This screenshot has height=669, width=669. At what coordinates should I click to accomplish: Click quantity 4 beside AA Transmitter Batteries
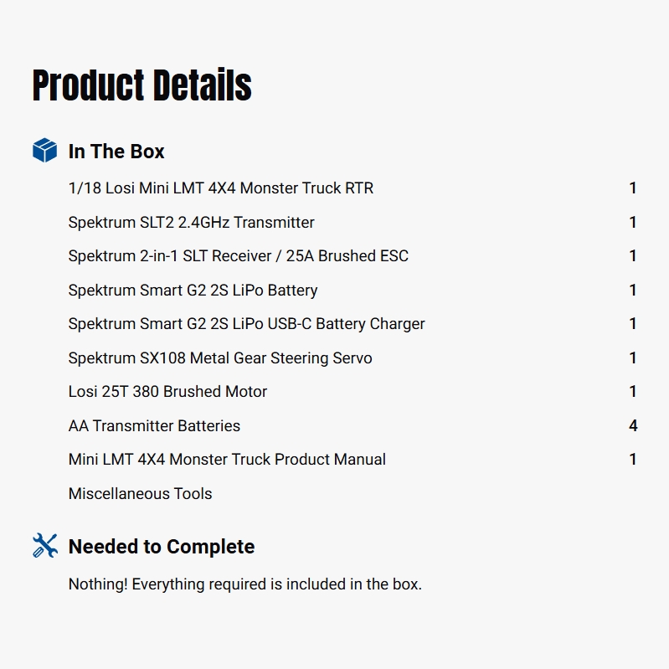pyautogui.click(x=633, y=426)
